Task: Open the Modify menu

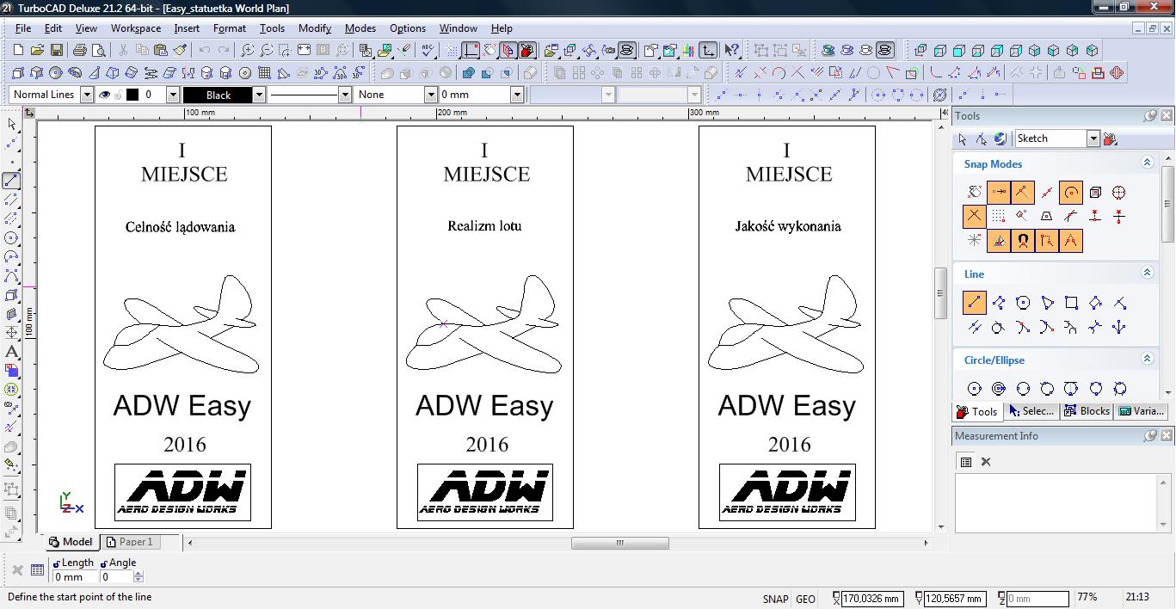Action: (x=314, y=28)
